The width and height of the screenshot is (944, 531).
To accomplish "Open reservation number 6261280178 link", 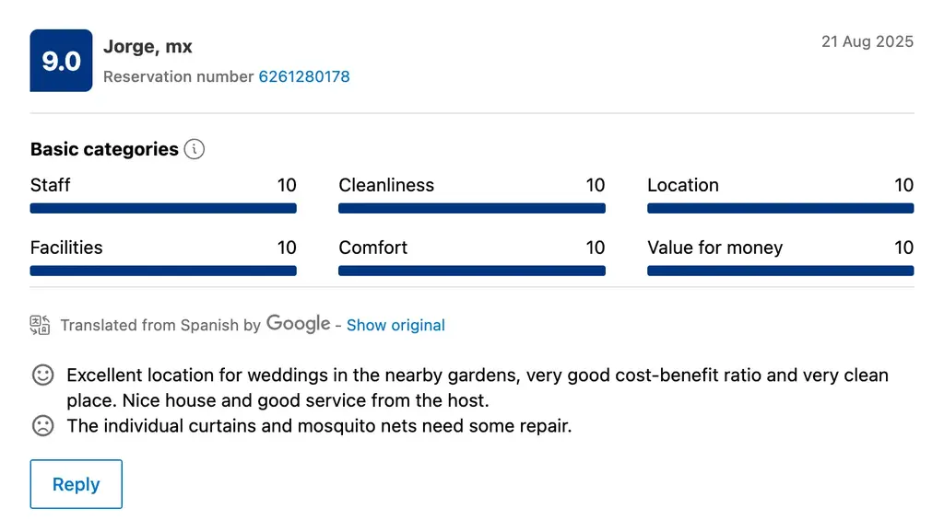I will [303, 77].
